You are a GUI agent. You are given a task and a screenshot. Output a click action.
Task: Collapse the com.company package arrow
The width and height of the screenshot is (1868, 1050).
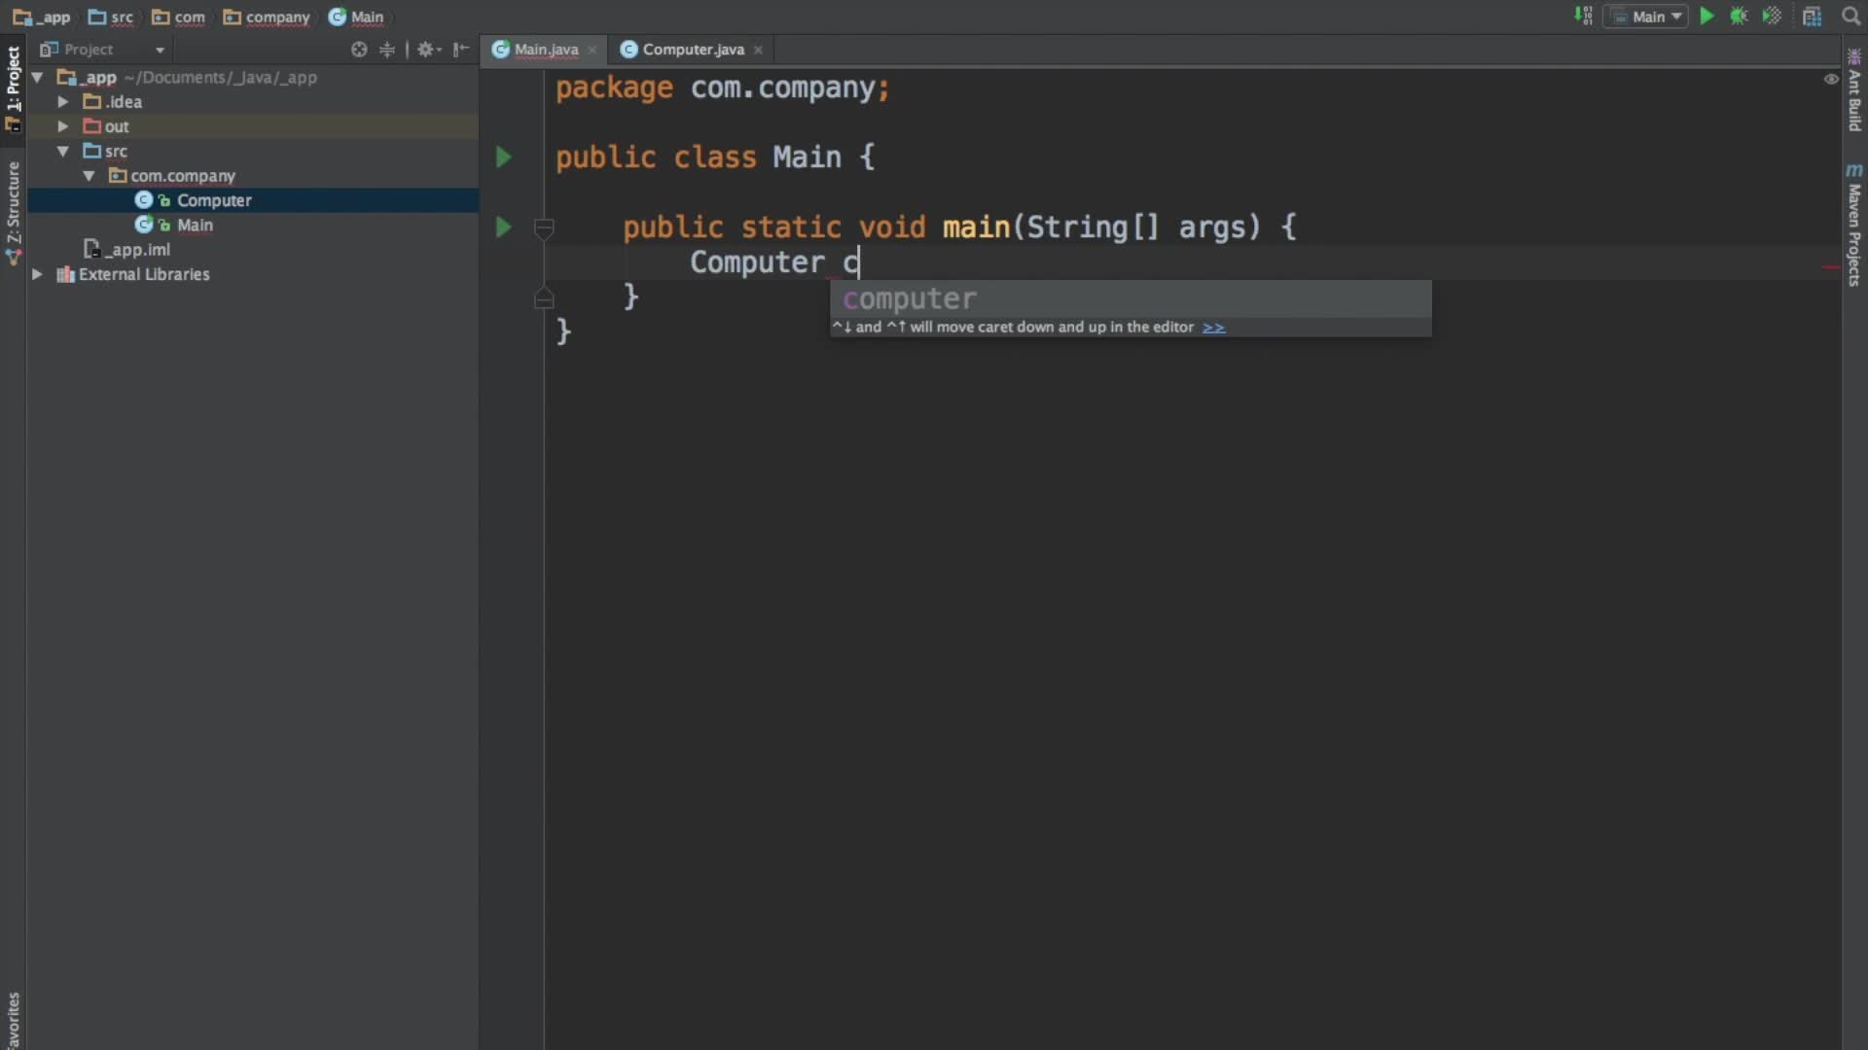click(89, 176)
